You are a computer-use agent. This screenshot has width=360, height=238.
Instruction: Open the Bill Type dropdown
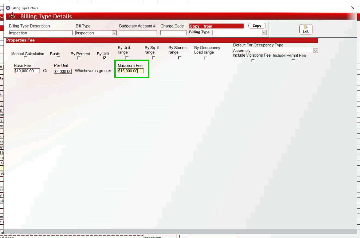[114, 33]
